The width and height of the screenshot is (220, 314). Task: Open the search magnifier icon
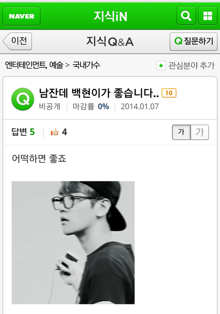tap(186, 16)
